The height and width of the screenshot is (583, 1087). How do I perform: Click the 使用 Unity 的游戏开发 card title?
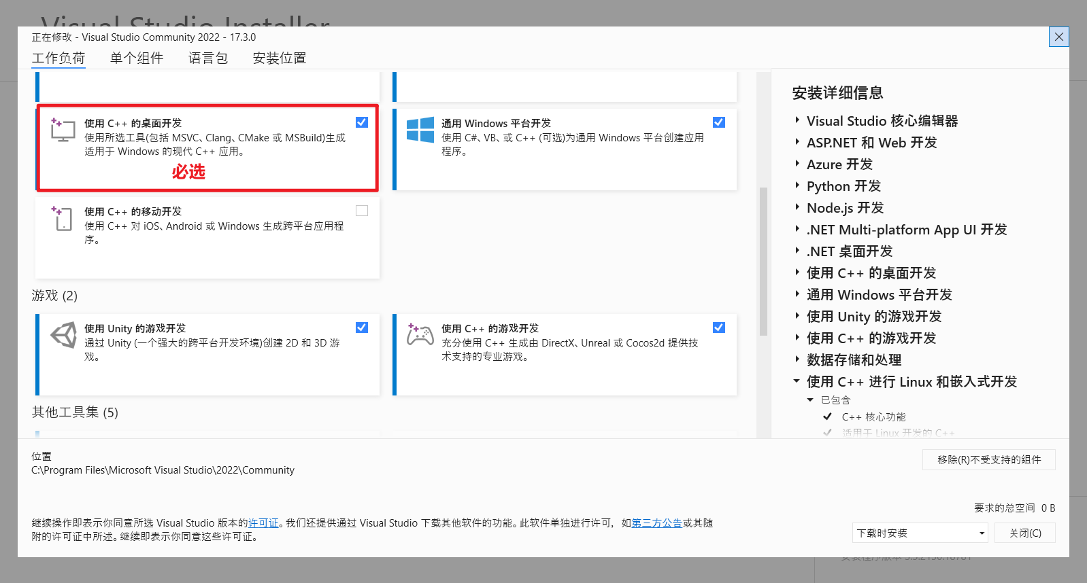pos(135,328)
